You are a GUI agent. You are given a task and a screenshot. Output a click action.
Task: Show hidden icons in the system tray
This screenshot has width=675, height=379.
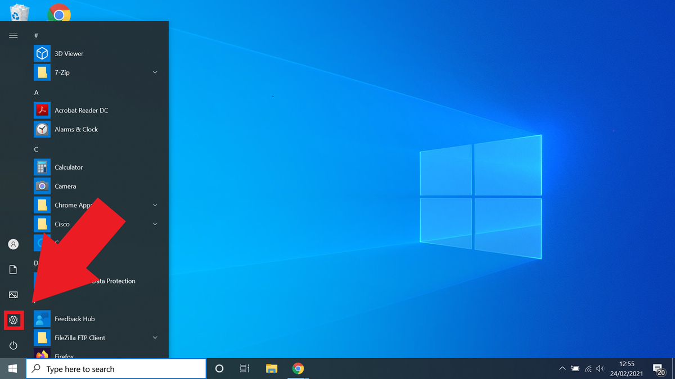pyautogui.click(x=562, y=368)
